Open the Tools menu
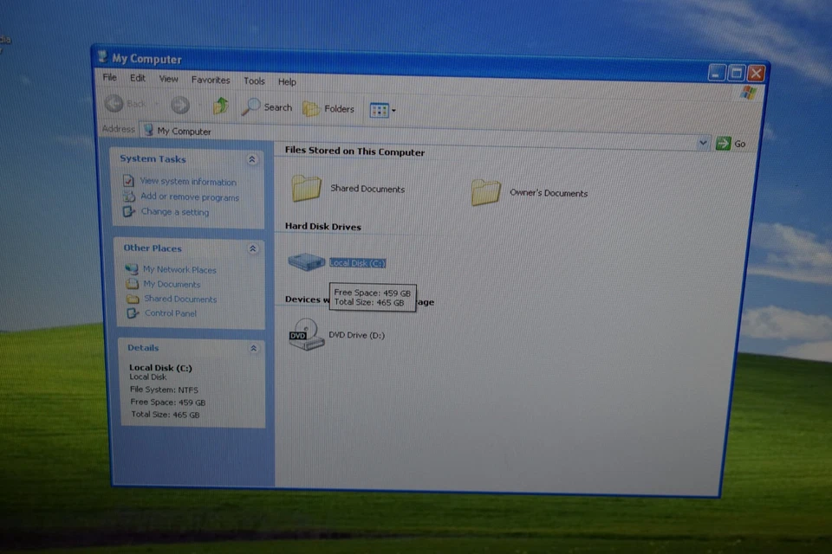Screen dimensions: 832x554 254,81
